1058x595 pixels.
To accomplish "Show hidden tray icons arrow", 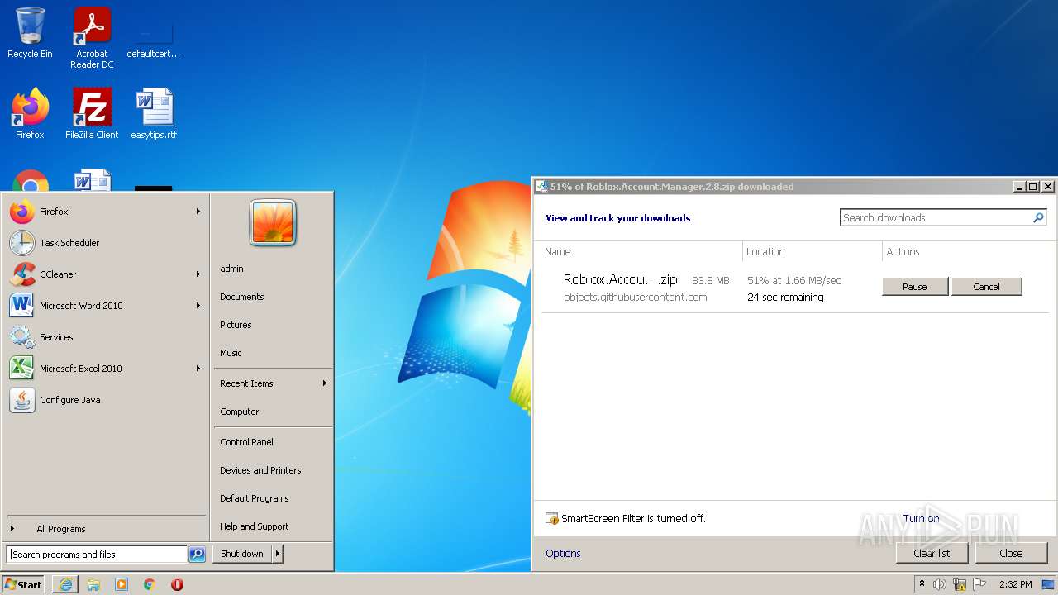I will [922, 583].
